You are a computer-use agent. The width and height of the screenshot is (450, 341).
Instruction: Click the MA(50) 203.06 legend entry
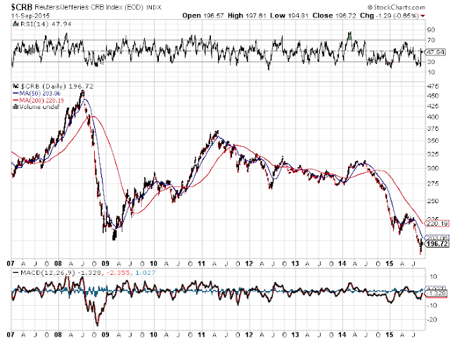coord(40,94)
